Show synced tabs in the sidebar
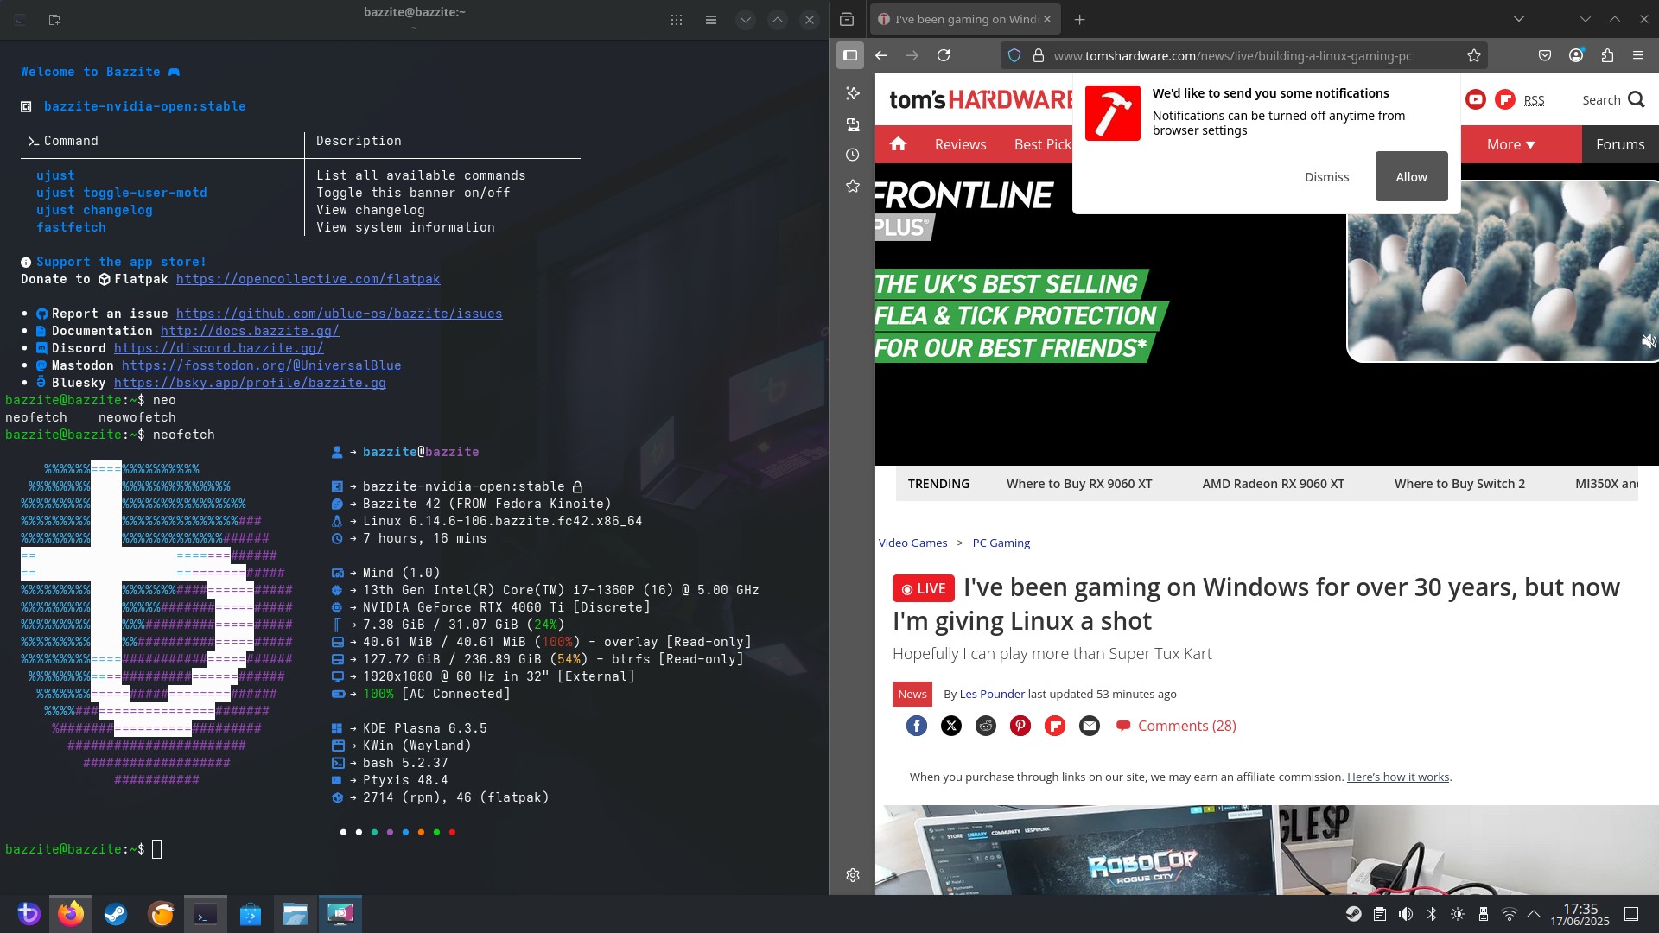Screen dimensions: 1659x933 point(853,124)
